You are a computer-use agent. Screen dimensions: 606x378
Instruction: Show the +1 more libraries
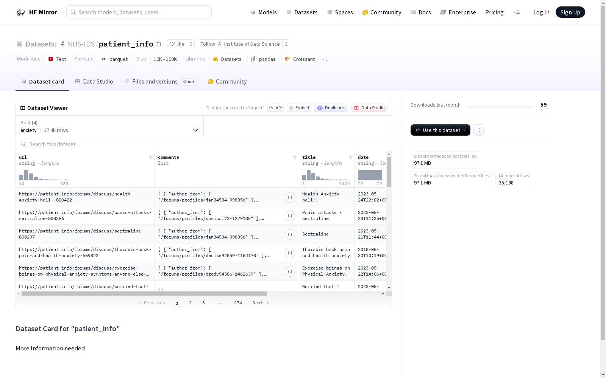(x=325, y=59)
